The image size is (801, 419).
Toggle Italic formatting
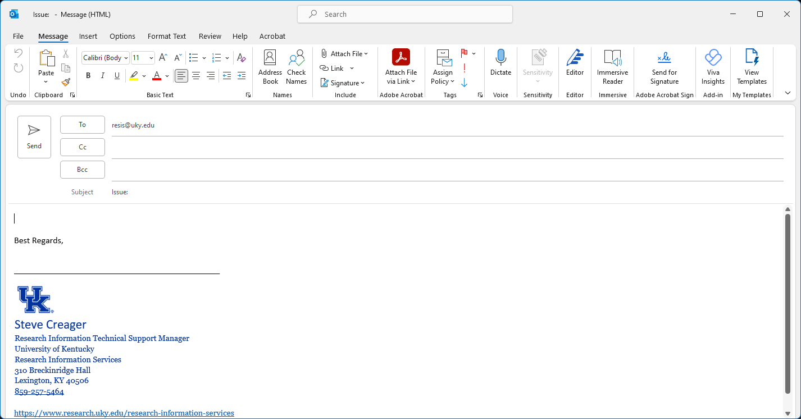(102, 76)
